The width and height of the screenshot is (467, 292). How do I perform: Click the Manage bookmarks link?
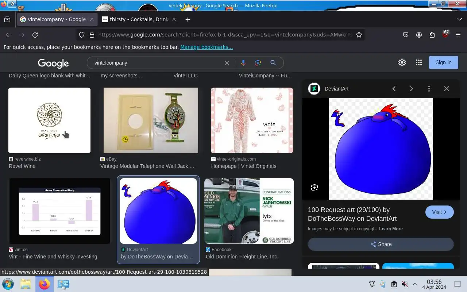[207, 47]
